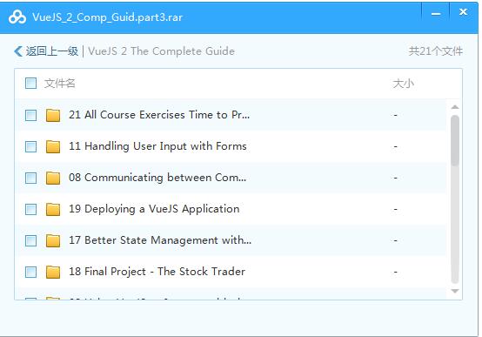Open the 17 Better State Management folder entry

pos(160,240)
